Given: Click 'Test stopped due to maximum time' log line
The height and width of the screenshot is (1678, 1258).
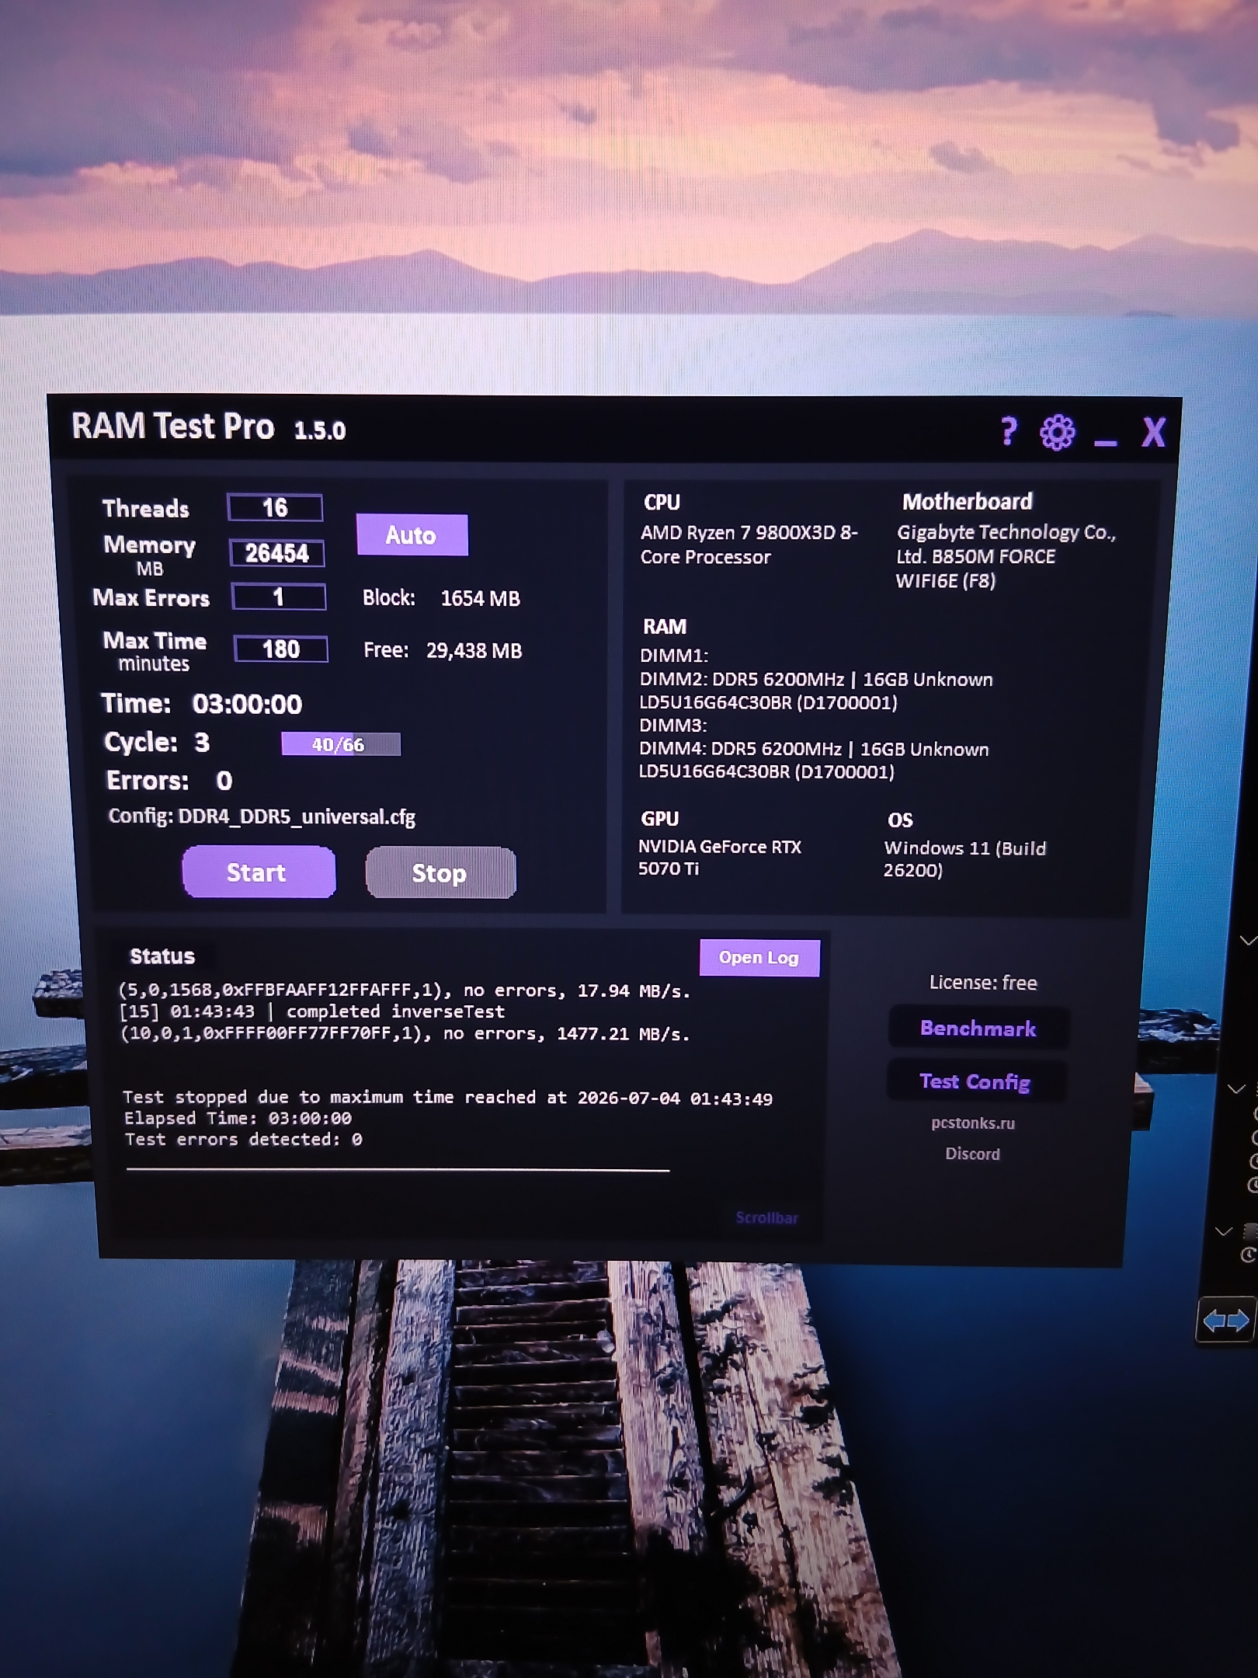Looking at the screenshot, I should tap(447, 1097).
